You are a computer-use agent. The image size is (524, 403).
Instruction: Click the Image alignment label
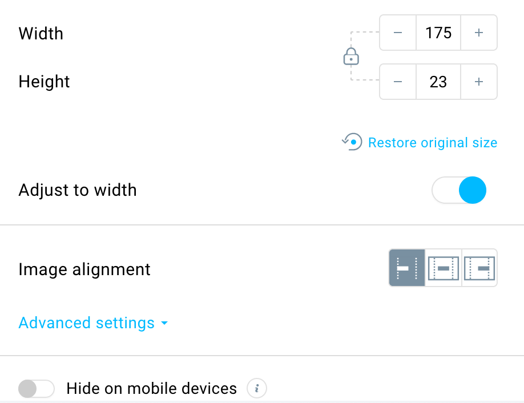coord(84,269)
